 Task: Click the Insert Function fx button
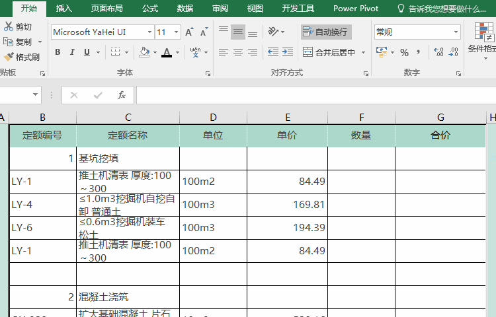122,94
